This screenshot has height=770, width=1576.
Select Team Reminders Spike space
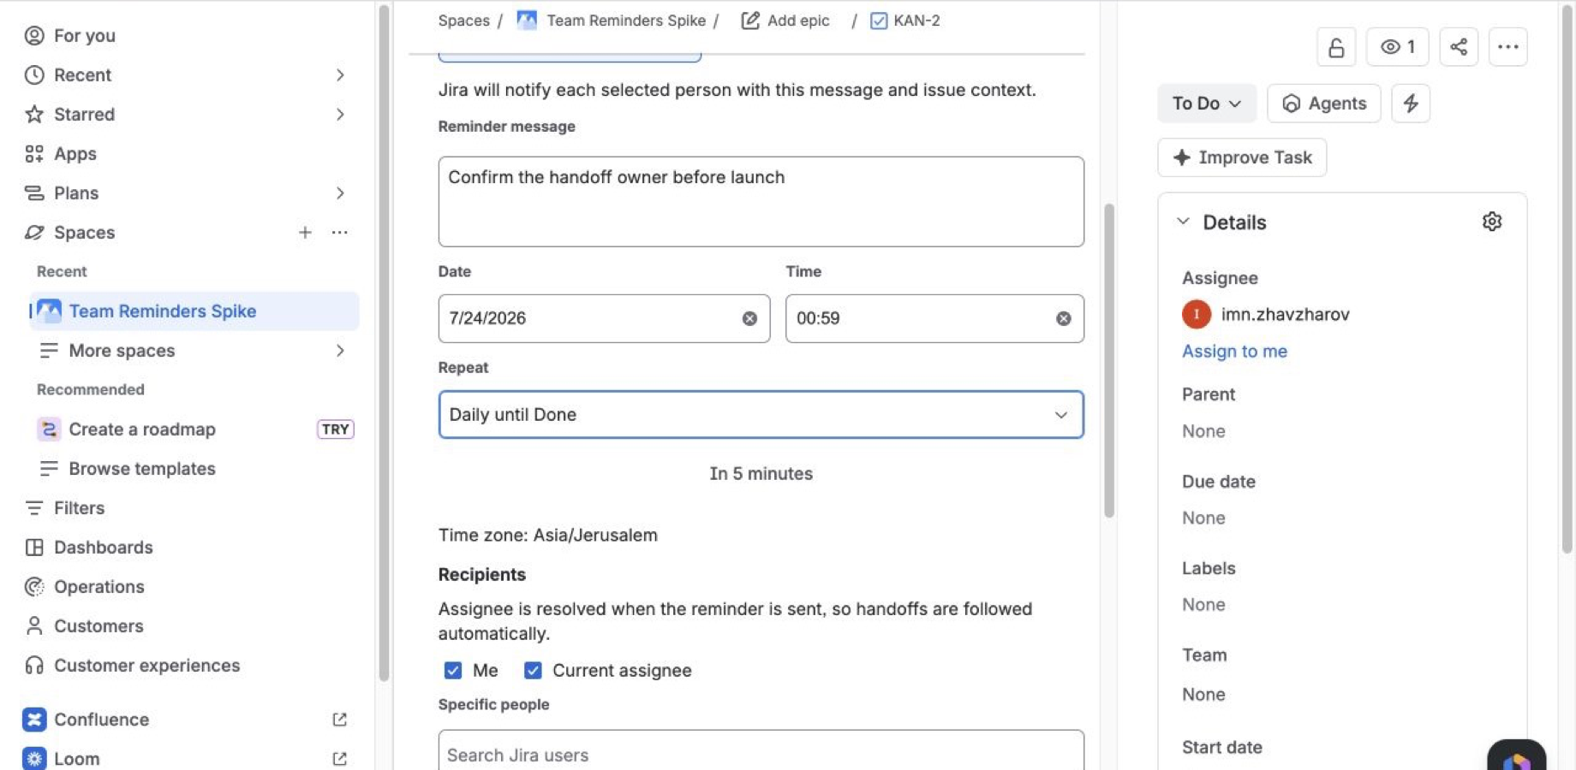point(194,311)
